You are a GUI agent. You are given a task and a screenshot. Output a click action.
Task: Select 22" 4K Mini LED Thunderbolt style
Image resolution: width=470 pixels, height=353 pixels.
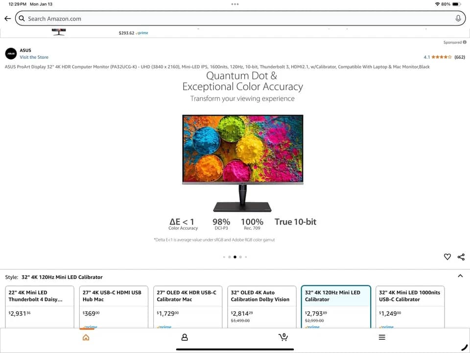click(x=40, y=307)
